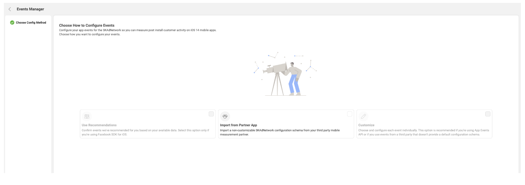Click the Use Recommendations list icon
Screen dimensions: 525x185
pos(87,116)
